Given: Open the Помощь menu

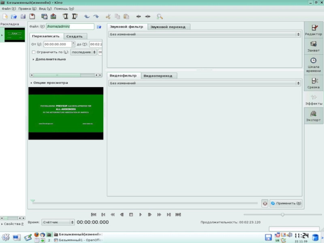Looking at the screenshot, I should click(64, 9).
